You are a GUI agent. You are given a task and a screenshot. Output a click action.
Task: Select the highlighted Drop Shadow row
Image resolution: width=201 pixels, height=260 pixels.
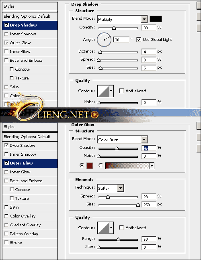click(x=30, y=25)
